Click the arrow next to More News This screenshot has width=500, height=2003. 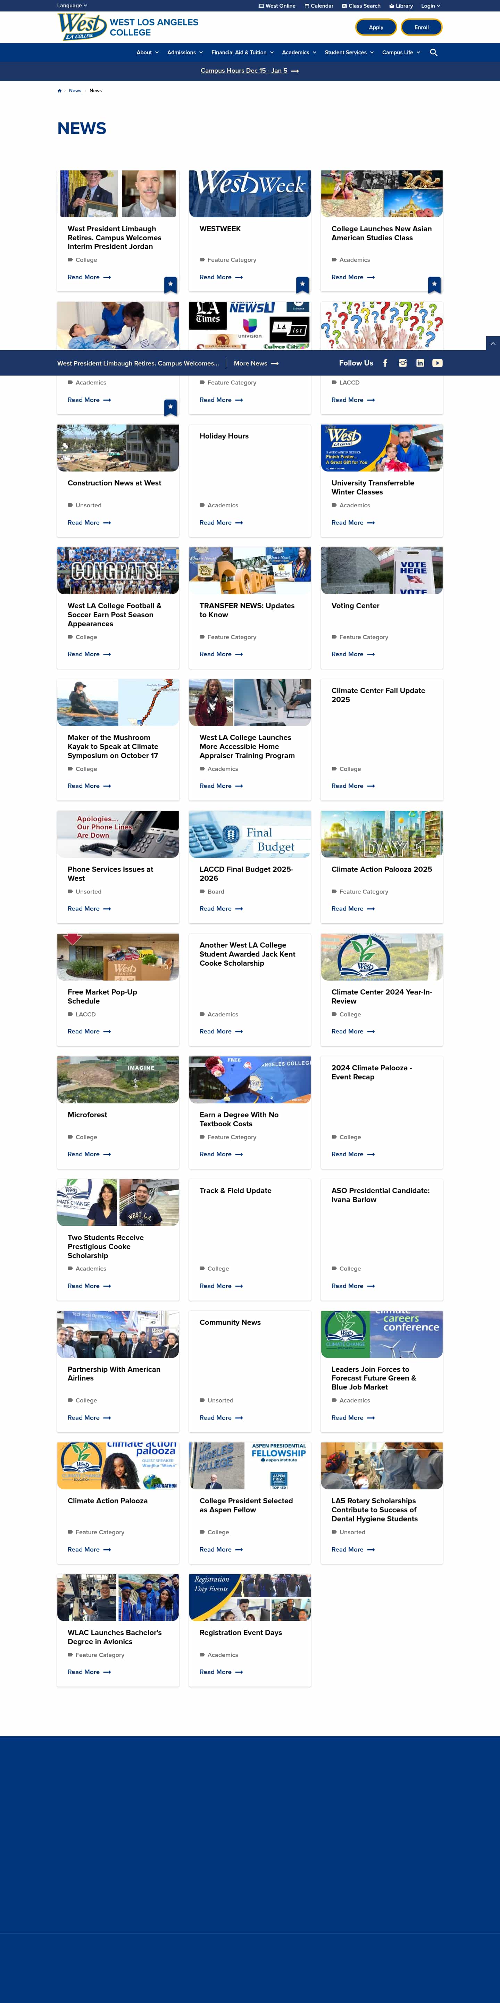(275, 364)
